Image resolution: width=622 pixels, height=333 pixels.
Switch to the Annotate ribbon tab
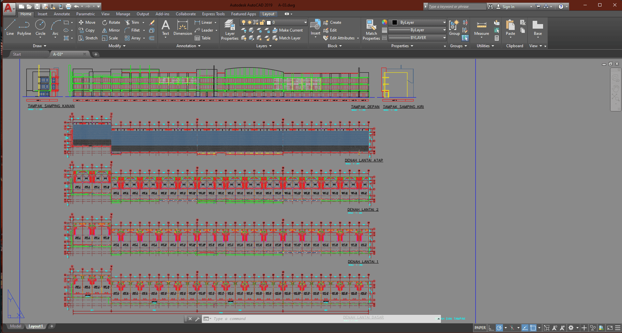62,14
